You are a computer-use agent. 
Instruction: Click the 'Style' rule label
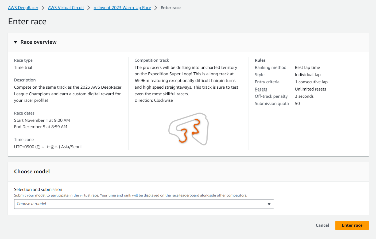pos(259,75)
